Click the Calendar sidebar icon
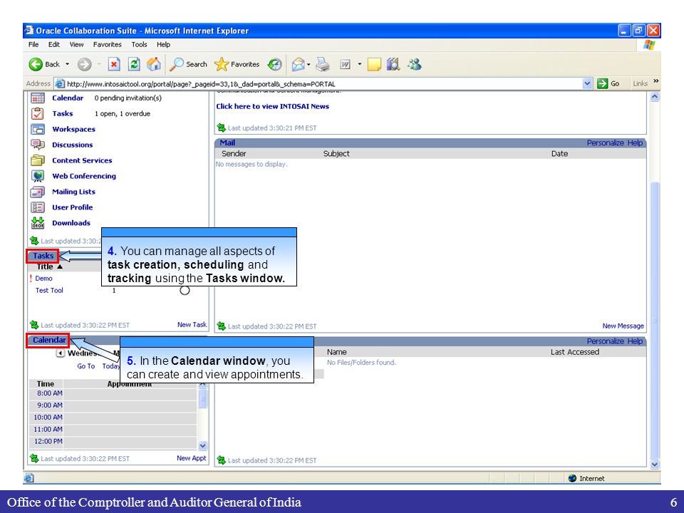Screen dimensions: 684x513 (38, 98)
